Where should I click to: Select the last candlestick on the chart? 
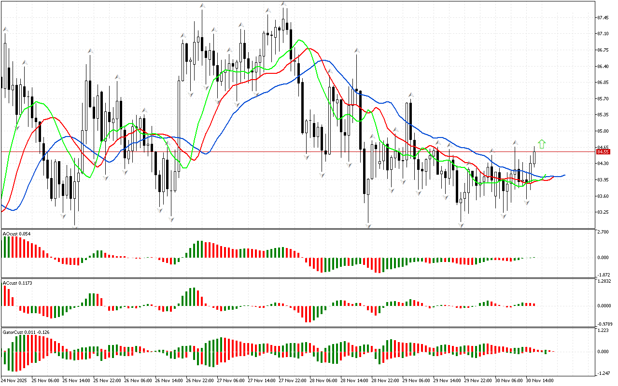click(534, 158)
